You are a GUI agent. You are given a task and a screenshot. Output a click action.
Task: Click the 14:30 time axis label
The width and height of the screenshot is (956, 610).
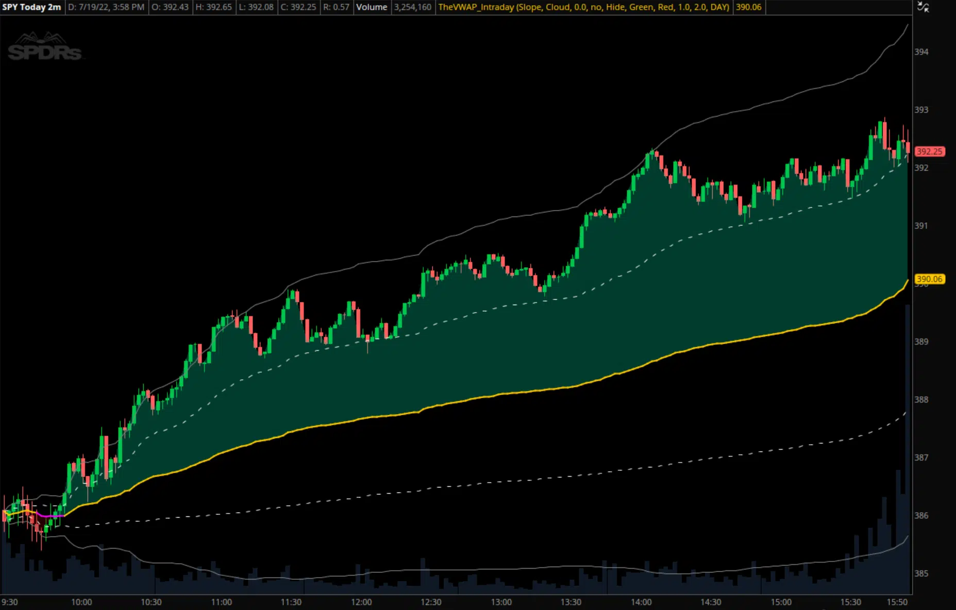click(711, 602)
